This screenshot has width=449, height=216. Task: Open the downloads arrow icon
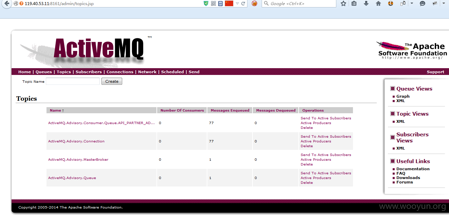(x=366, y=3)
